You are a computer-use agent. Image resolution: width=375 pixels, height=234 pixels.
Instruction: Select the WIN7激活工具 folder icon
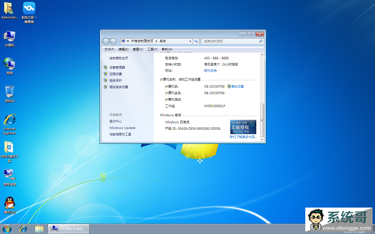coord(9,152)
